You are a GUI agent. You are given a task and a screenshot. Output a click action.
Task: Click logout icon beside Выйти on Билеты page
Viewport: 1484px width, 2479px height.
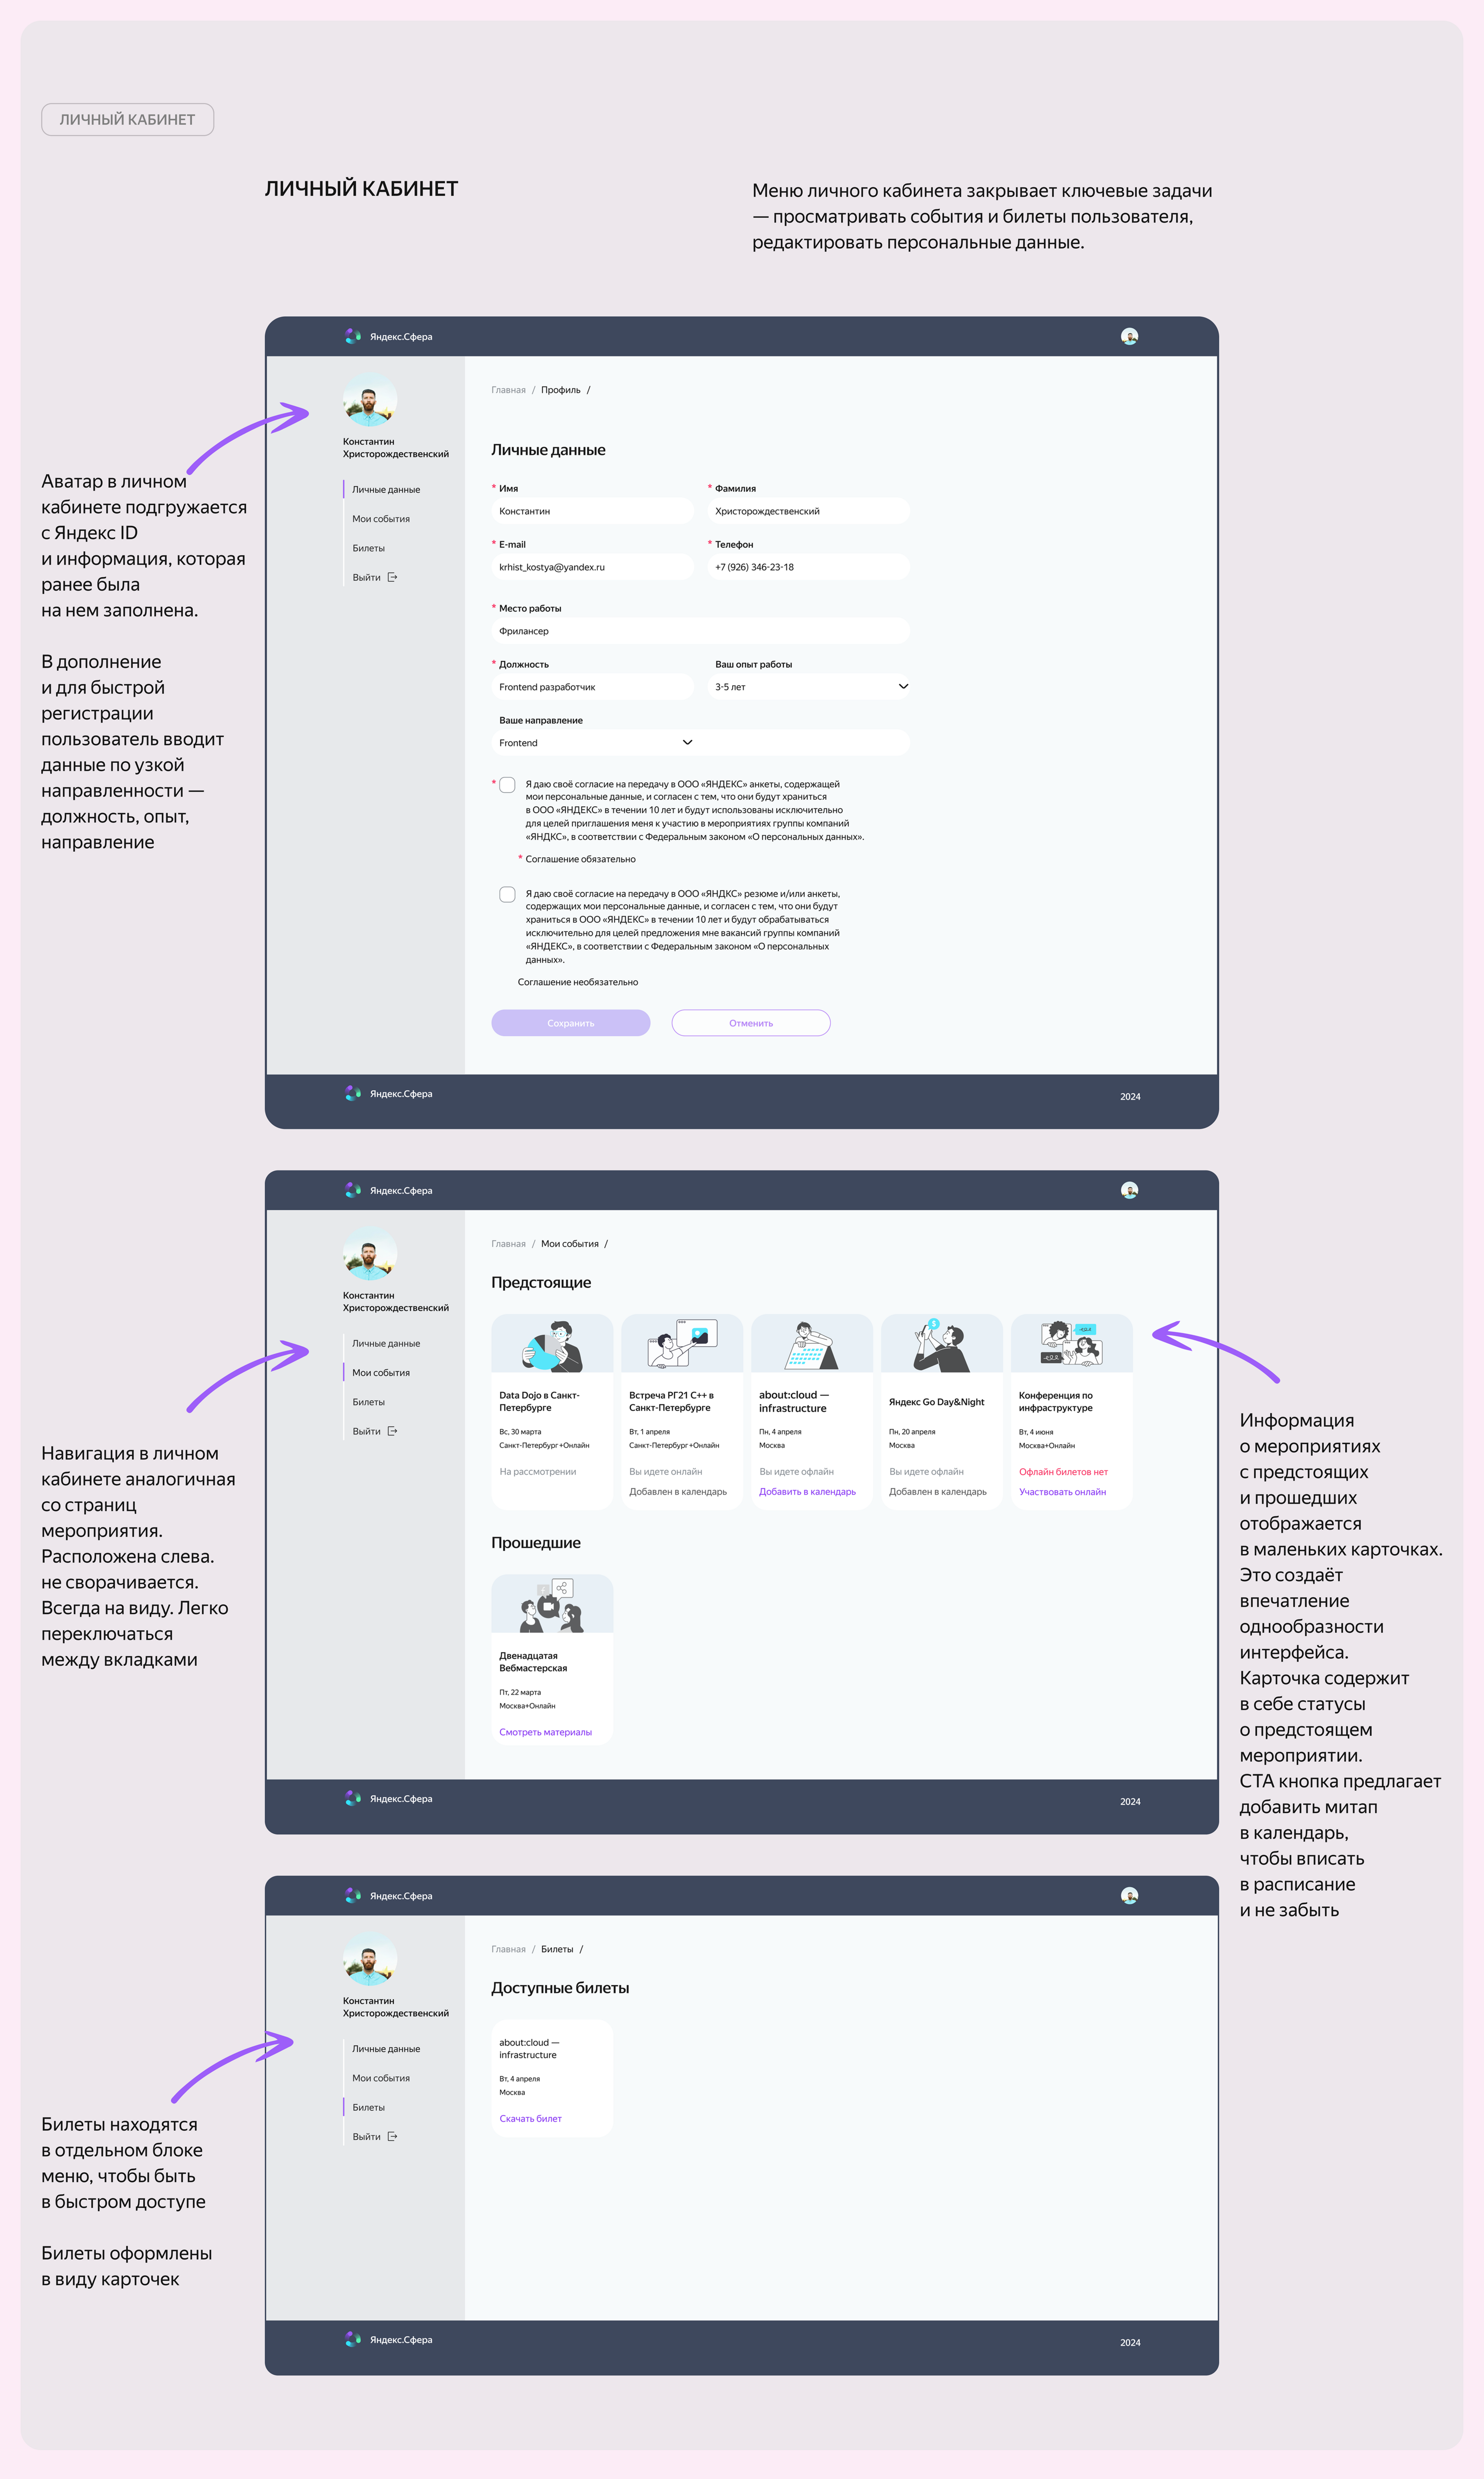pyautogui.click(x=393, y=2136)
